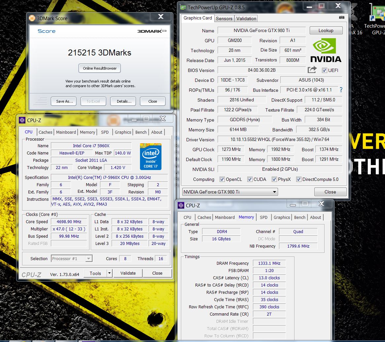The width and height of the screenshot is (385, 342).
Task: Open SPD tab in CPU-Z Memory window
Action: 264,217
